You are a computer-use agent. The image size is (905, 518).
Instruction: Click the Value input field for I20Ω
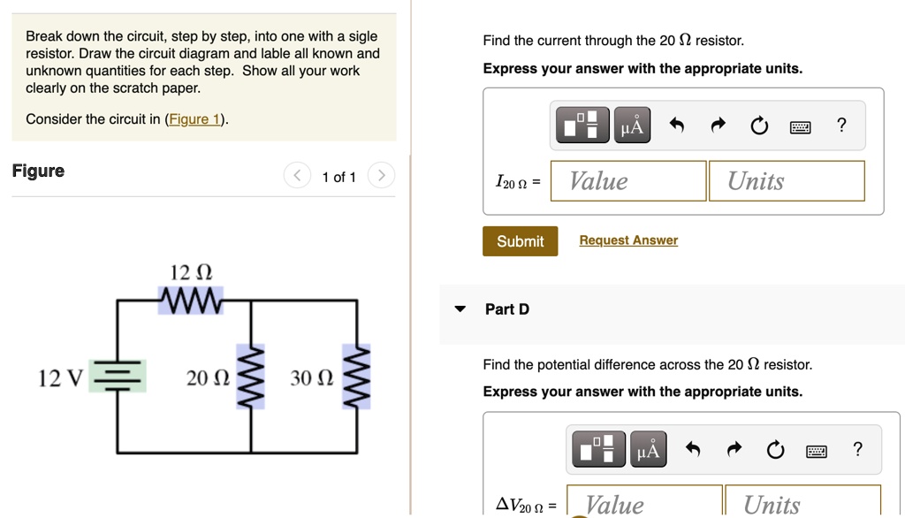click(627, 180)
